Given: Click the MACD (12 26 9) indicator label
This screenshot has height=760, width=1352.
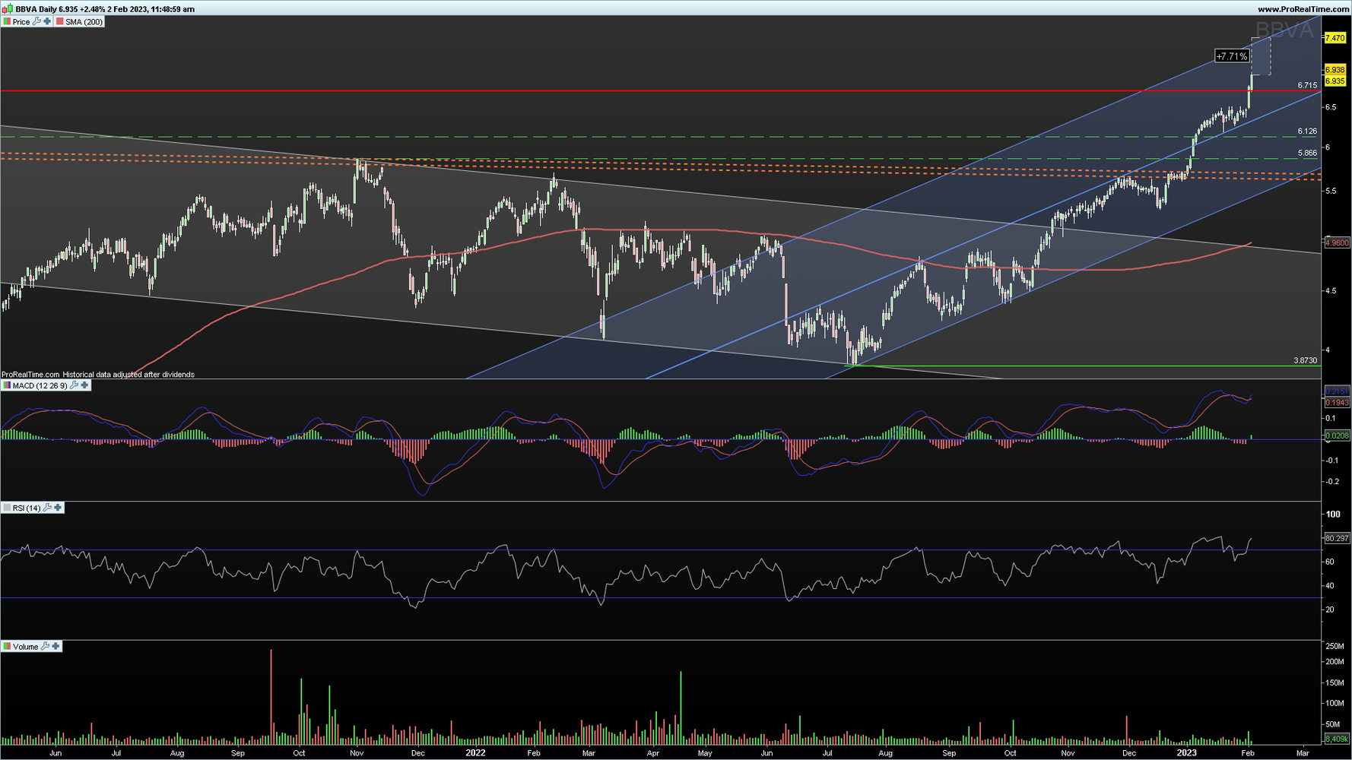Looking at the screenshot, I should point(40,386).
